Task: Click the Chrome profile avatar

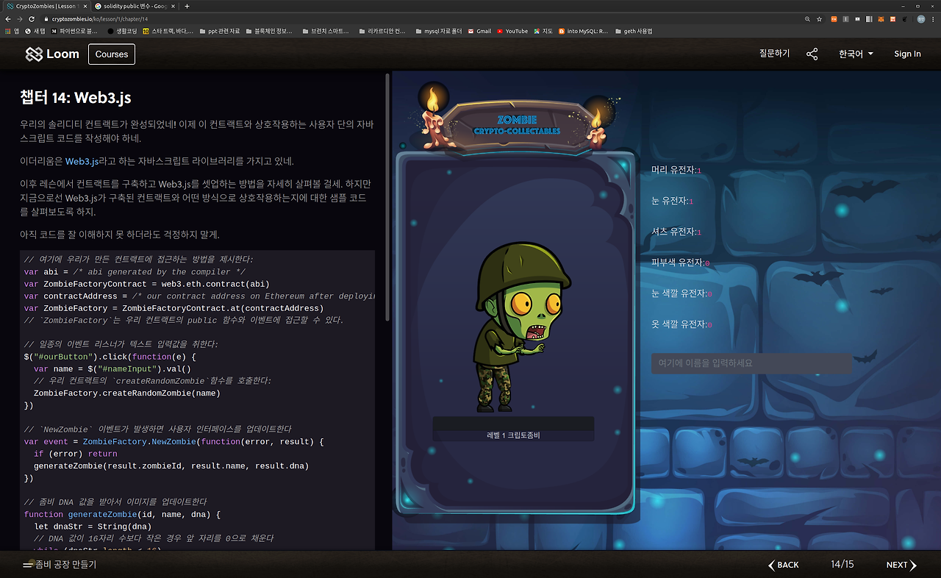Action: click(920, 18)
